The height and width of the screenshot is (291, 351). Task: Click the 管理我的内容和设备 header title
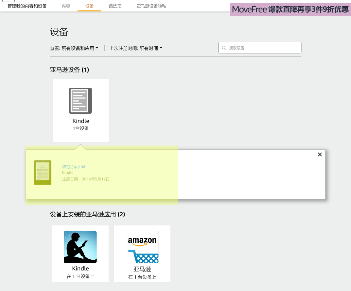[x=27, y=6]
